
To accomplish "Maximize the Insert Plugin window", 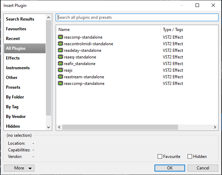I will point(197,5).
